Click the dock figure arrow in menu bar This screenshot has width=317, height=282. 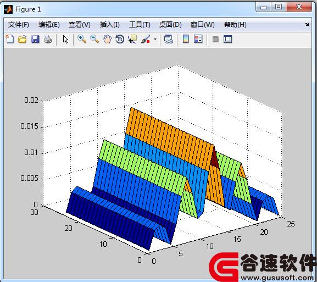[307, 25]
